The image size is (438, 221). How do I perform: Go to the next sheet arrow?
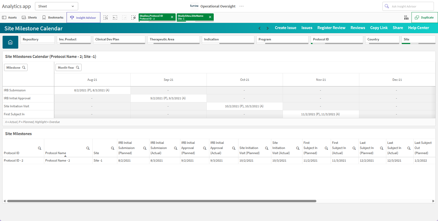tap(267, 28)
